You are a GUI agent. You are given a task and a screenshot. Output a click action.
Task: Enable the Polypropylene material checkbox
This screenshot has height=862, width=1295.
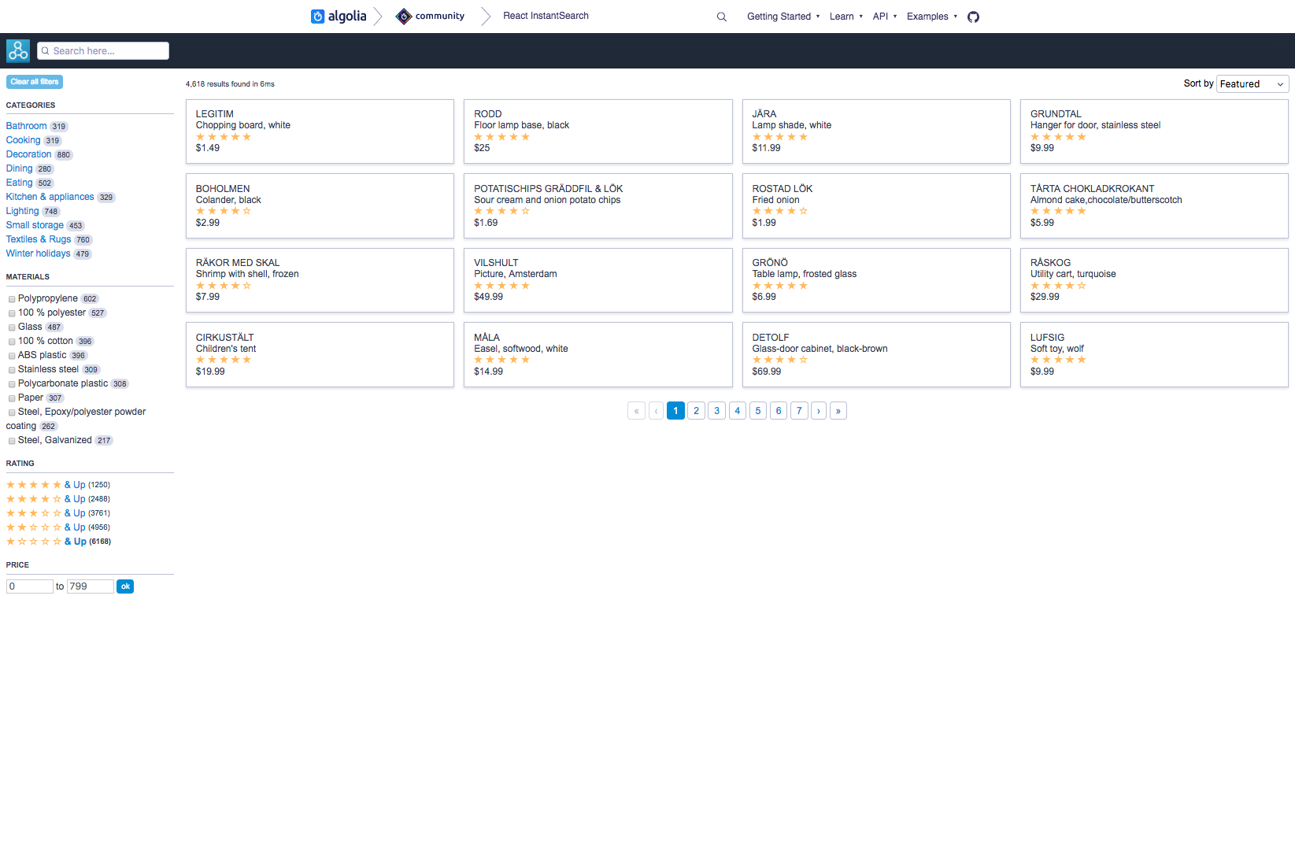pyautogui.click(x=12, y=299)
